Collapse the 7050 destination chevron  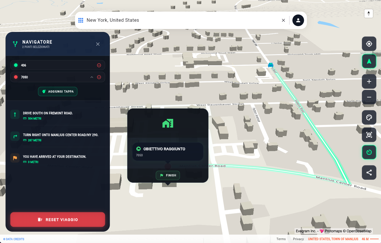click(x=92, y=77)
